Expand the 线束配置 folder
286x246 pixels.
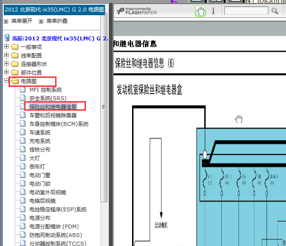pos(6,55)
